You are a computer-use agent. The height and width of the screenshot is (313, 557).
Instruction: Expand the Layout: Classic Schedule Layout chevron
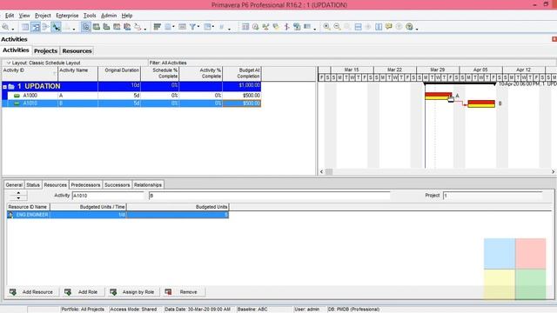click(9, 63)
